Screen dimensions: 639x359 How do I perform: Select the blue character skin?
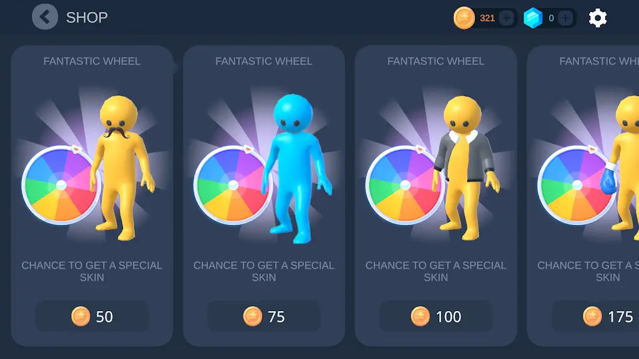coord(296,168)
